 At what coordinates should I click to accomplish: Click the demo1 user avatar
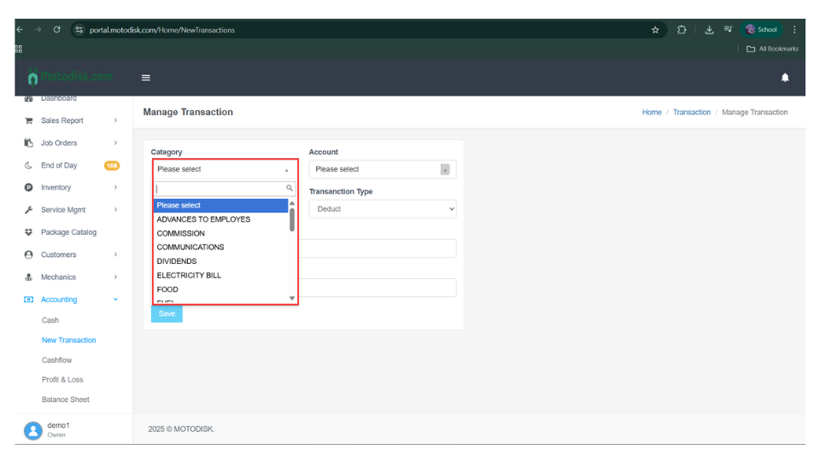pyautogui.click(x=33, y=430)
